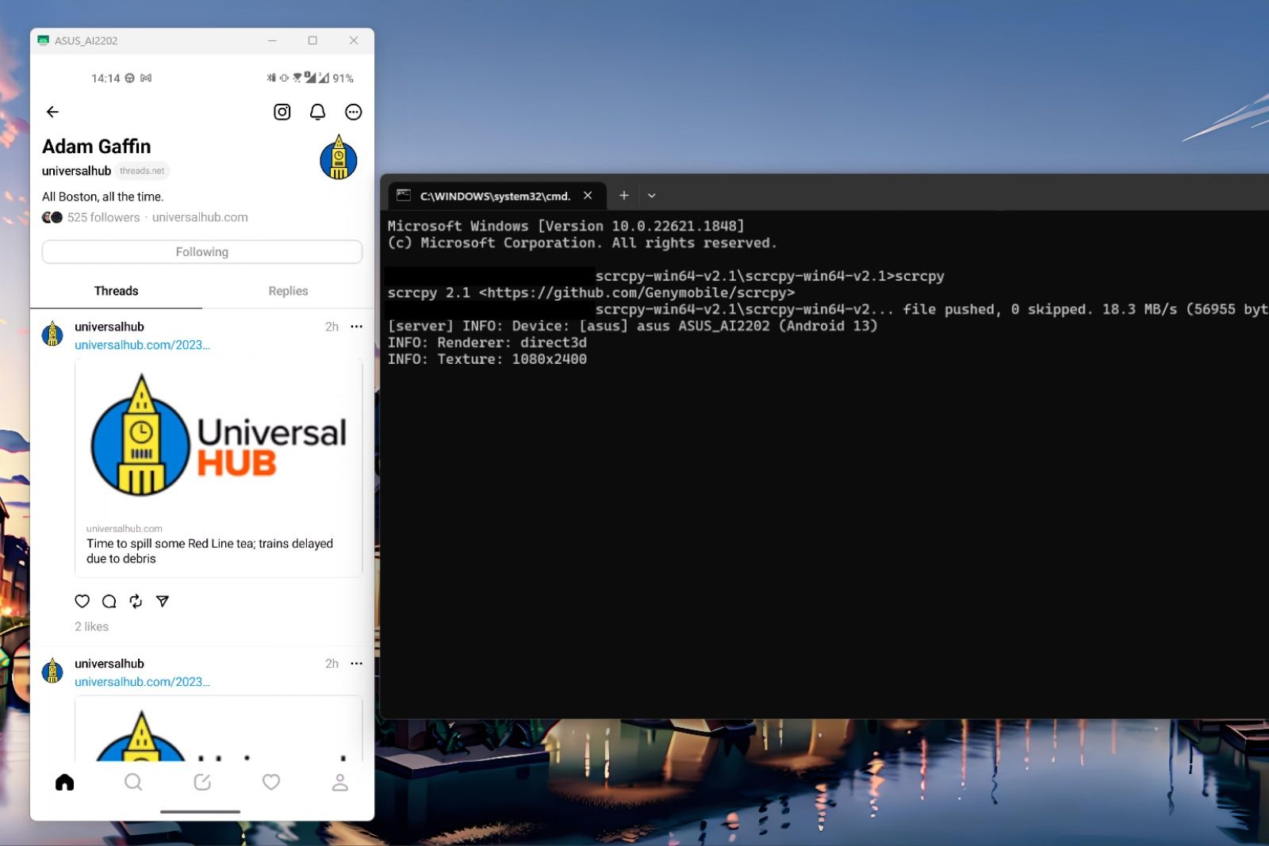Open Search in bottom navigation
The image size is (1269, 846).
[x=133, y=783]
